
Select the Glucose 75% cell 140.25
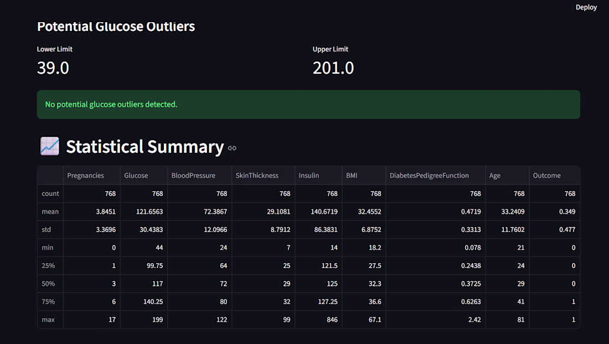tap(144, 302)
